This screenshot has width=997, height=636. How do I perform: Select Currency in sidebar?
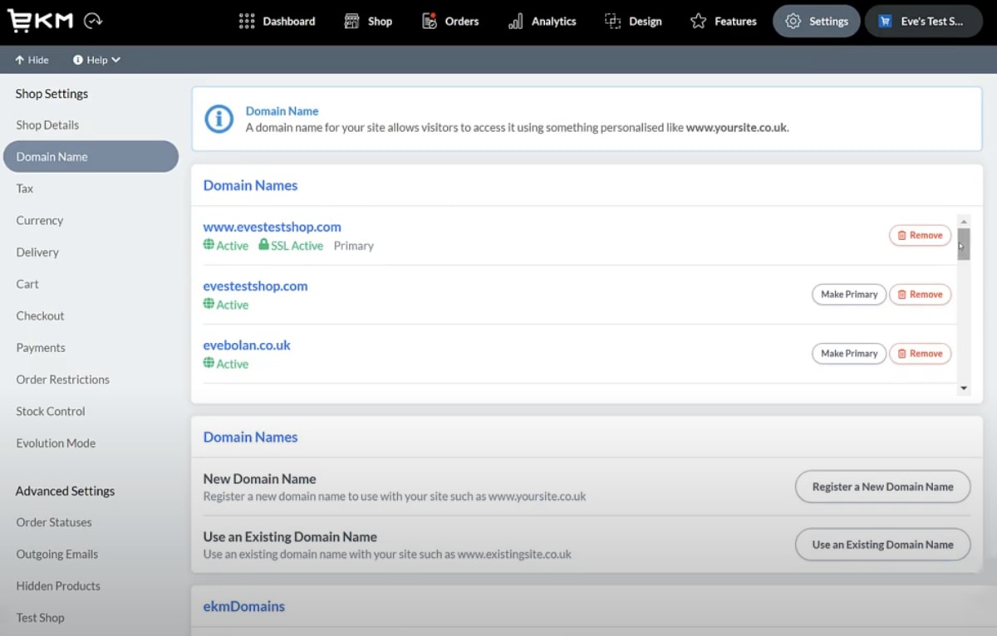[x=39, y=221]
